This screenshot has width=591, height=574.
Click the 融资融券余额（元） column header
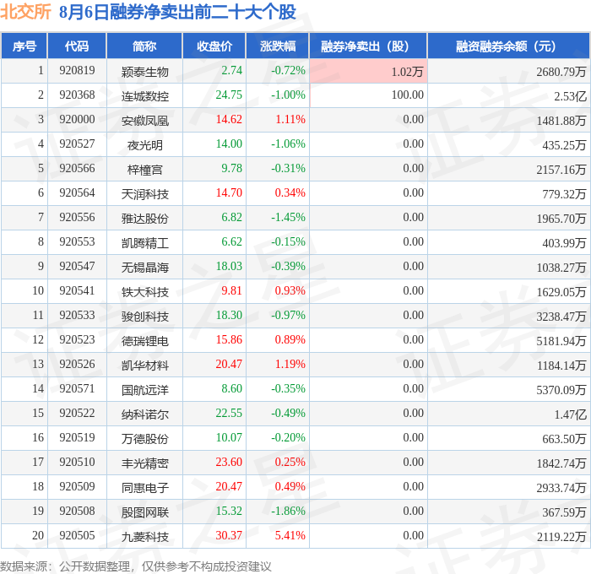click(508, 46)
